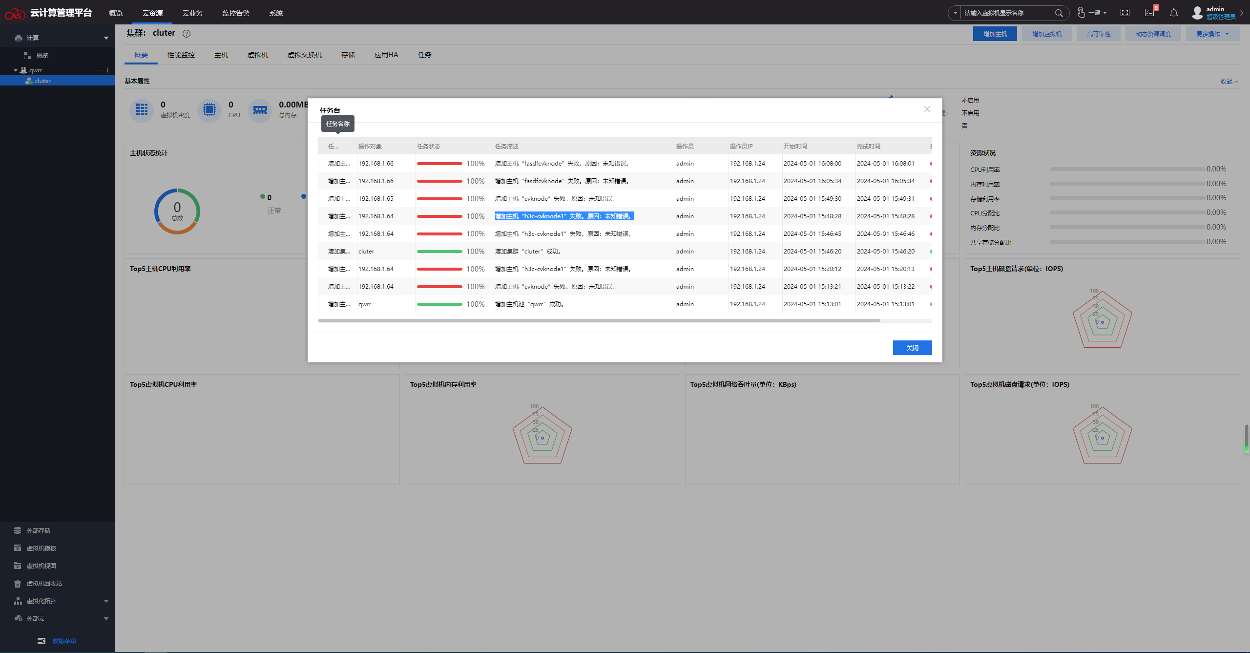Click the blue Close button in dialog
The width and height of the screenshot is (1250, 653).
(x=912, y=348)
